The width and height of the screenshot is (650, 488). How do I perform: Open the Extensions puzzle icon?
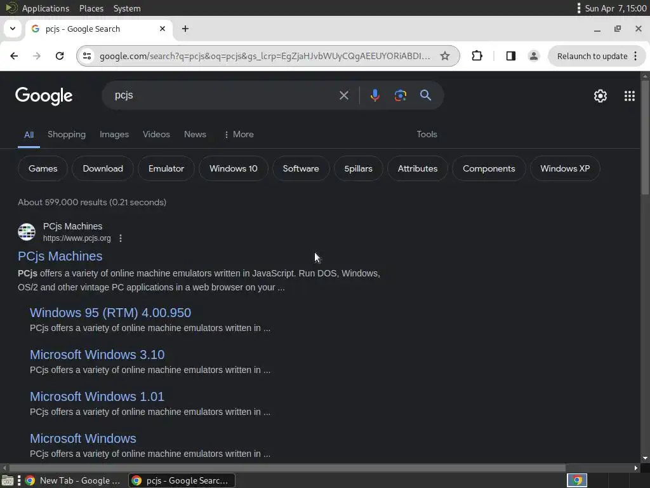477,56
